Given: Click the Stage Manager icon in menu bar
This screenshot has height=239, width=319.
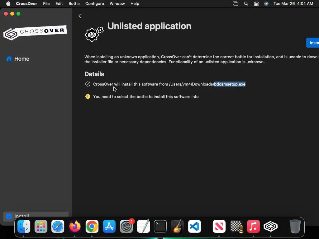Looking at the screenshot, I should (x=236, y=4).
